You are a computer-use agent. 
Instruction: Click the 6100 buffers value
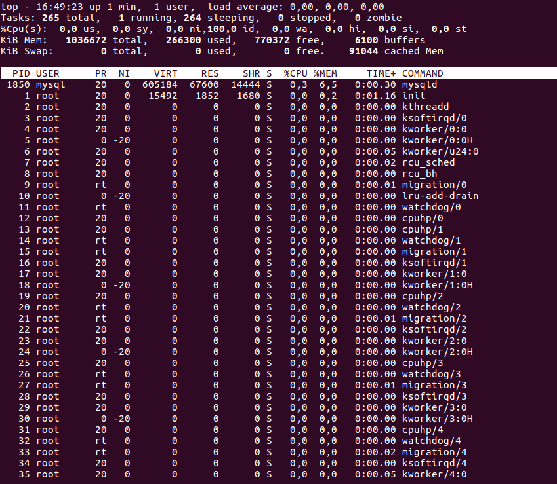pos(366,40)
